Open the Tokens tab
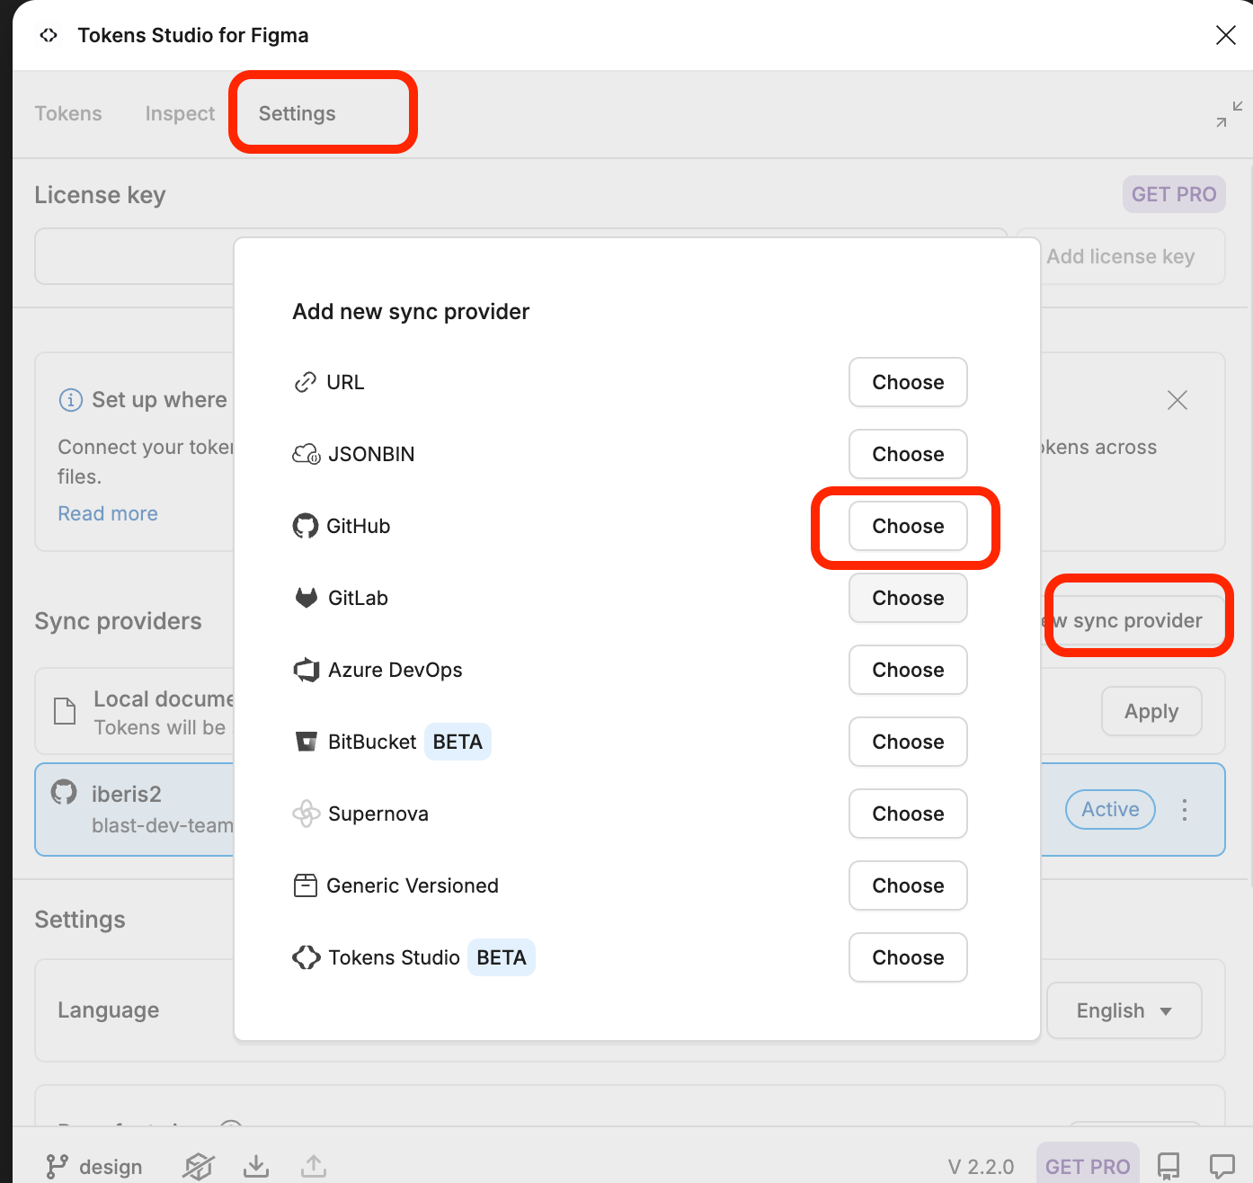 (68, 113)
